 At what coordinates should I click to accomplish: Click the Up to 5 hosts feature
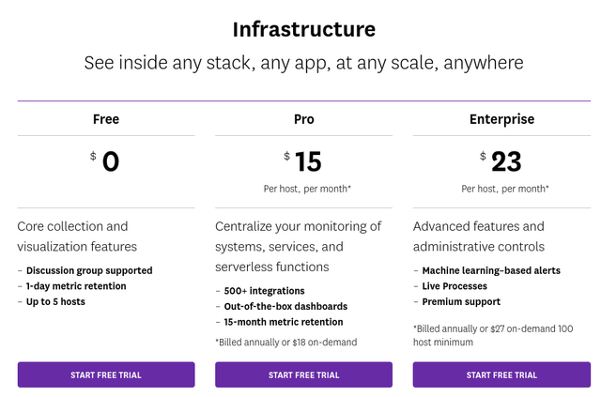(x=55, y=302)
